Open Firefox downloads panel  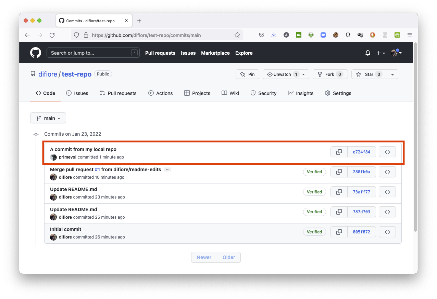click(274, 35)
